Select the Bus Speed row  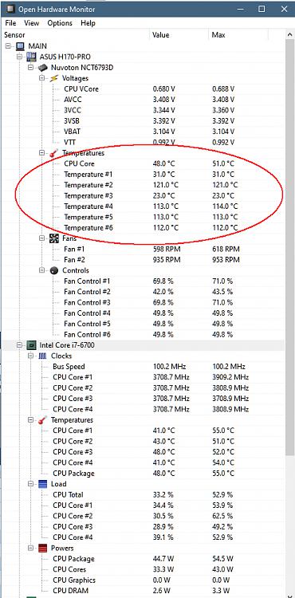[x=143, y=367]
